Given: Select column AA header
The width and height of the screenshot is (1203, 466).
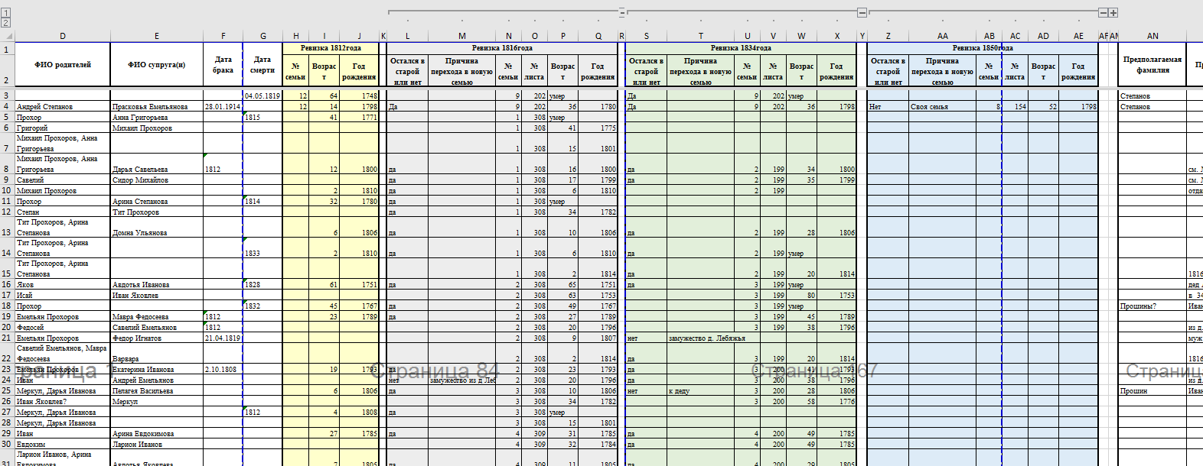Looking at the screenshot, I should [x=942, y=36].
